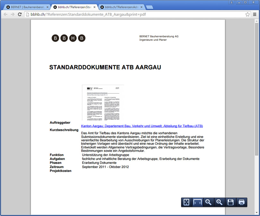Reload the current page
The width and height of the screenshot is (260, 216).
(x=20, y=14)
